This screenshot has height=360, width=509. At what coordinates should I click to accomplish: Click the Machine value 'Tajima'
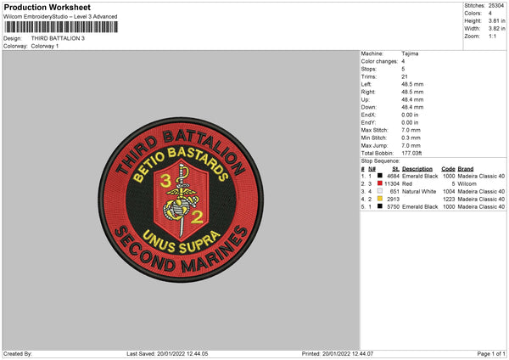pos(410,53)
